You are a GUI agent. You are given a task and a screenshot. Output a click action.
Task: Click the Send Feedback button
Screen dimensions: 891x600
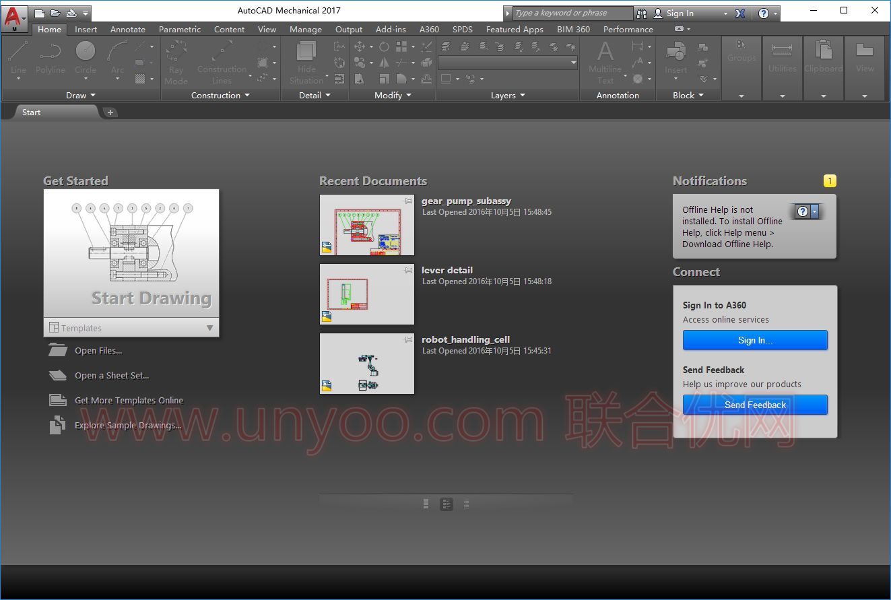(x=755, y=405)
